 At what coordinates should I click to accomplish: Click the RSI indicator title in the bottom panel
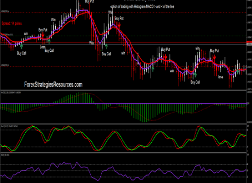[x=5, y=155]
